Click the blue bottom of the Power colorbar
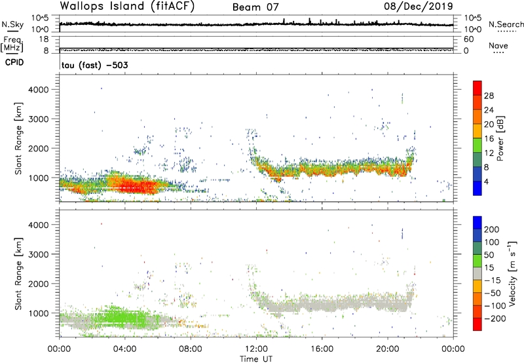524x363 pixels. pos(477,188)
